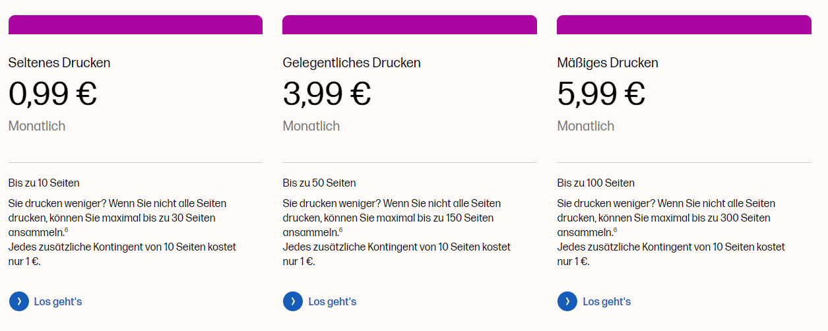
Task: Select the "Seltenes Drucken" plan title
Action: pos(59,63)
